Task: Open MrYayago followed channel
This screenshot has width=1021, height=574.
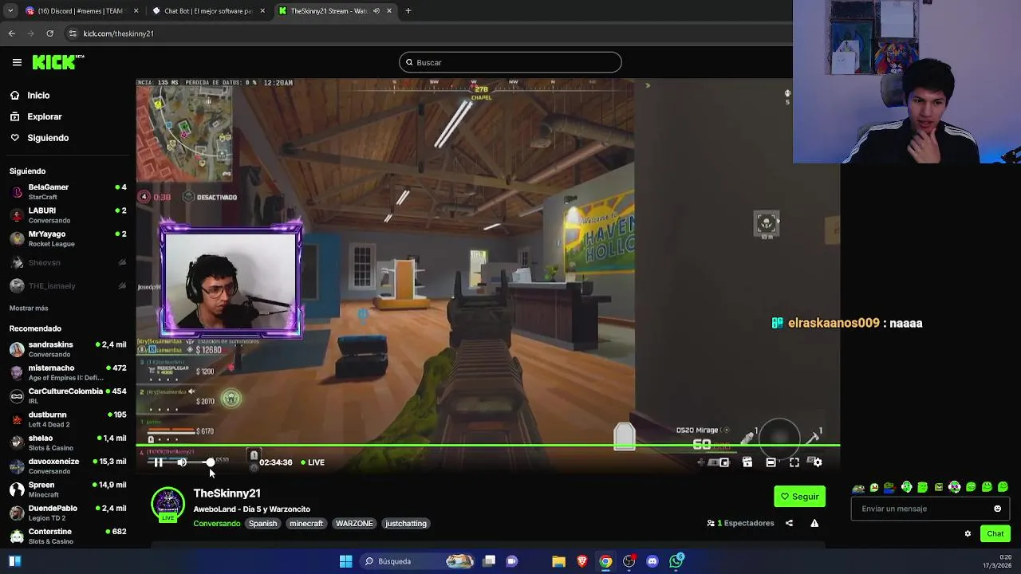Action: point(68,238)
